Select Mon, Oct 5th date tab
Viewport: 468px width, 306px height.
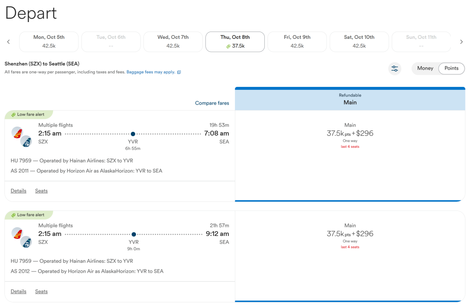49,41
